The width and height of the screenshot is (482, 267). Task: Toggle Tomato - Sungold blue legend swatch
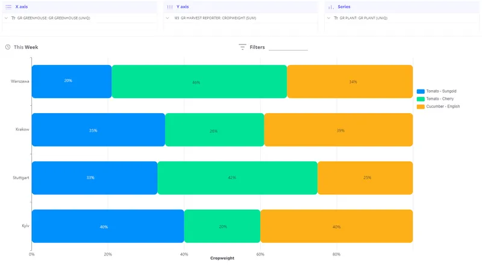click(421, 91)
